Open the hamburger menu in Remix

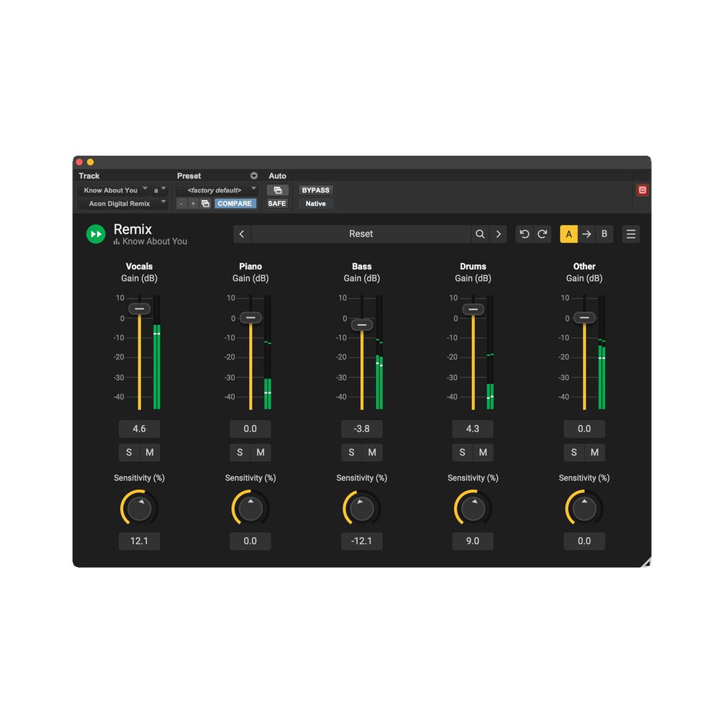pyautogui.click(x=631, y=234)
